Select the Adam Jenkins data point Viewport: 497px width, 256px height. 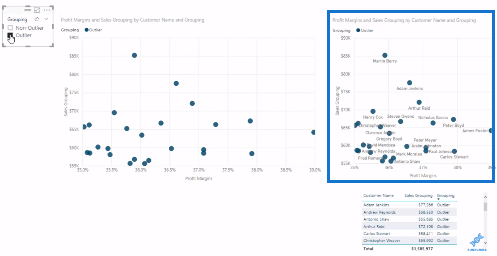pos(410,83)
